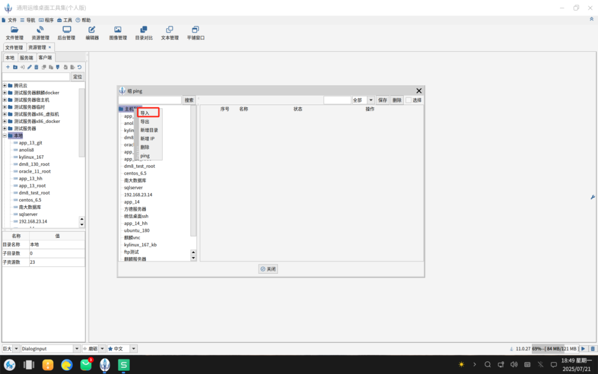The image size is (598, 374).
Task: Click the 搜索 button in the ping dialog
Action: point(189,100)
